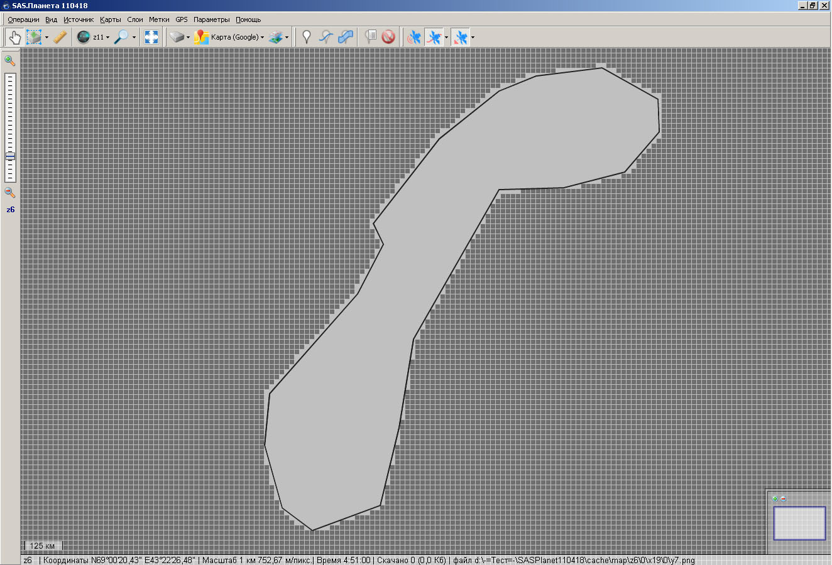Image resolution: width=832 pixels, height=565 pixels.
Task: Toggle the GPS track recording button
Action: pos(434,37)
